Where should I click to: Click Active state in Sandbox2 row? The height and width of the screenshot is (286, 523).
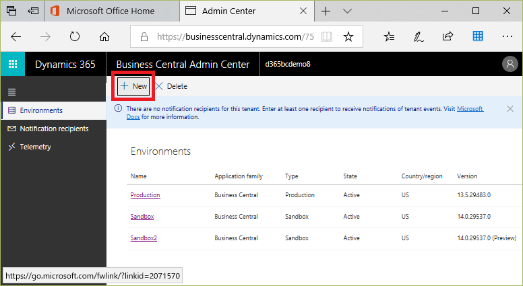[351, 238]
